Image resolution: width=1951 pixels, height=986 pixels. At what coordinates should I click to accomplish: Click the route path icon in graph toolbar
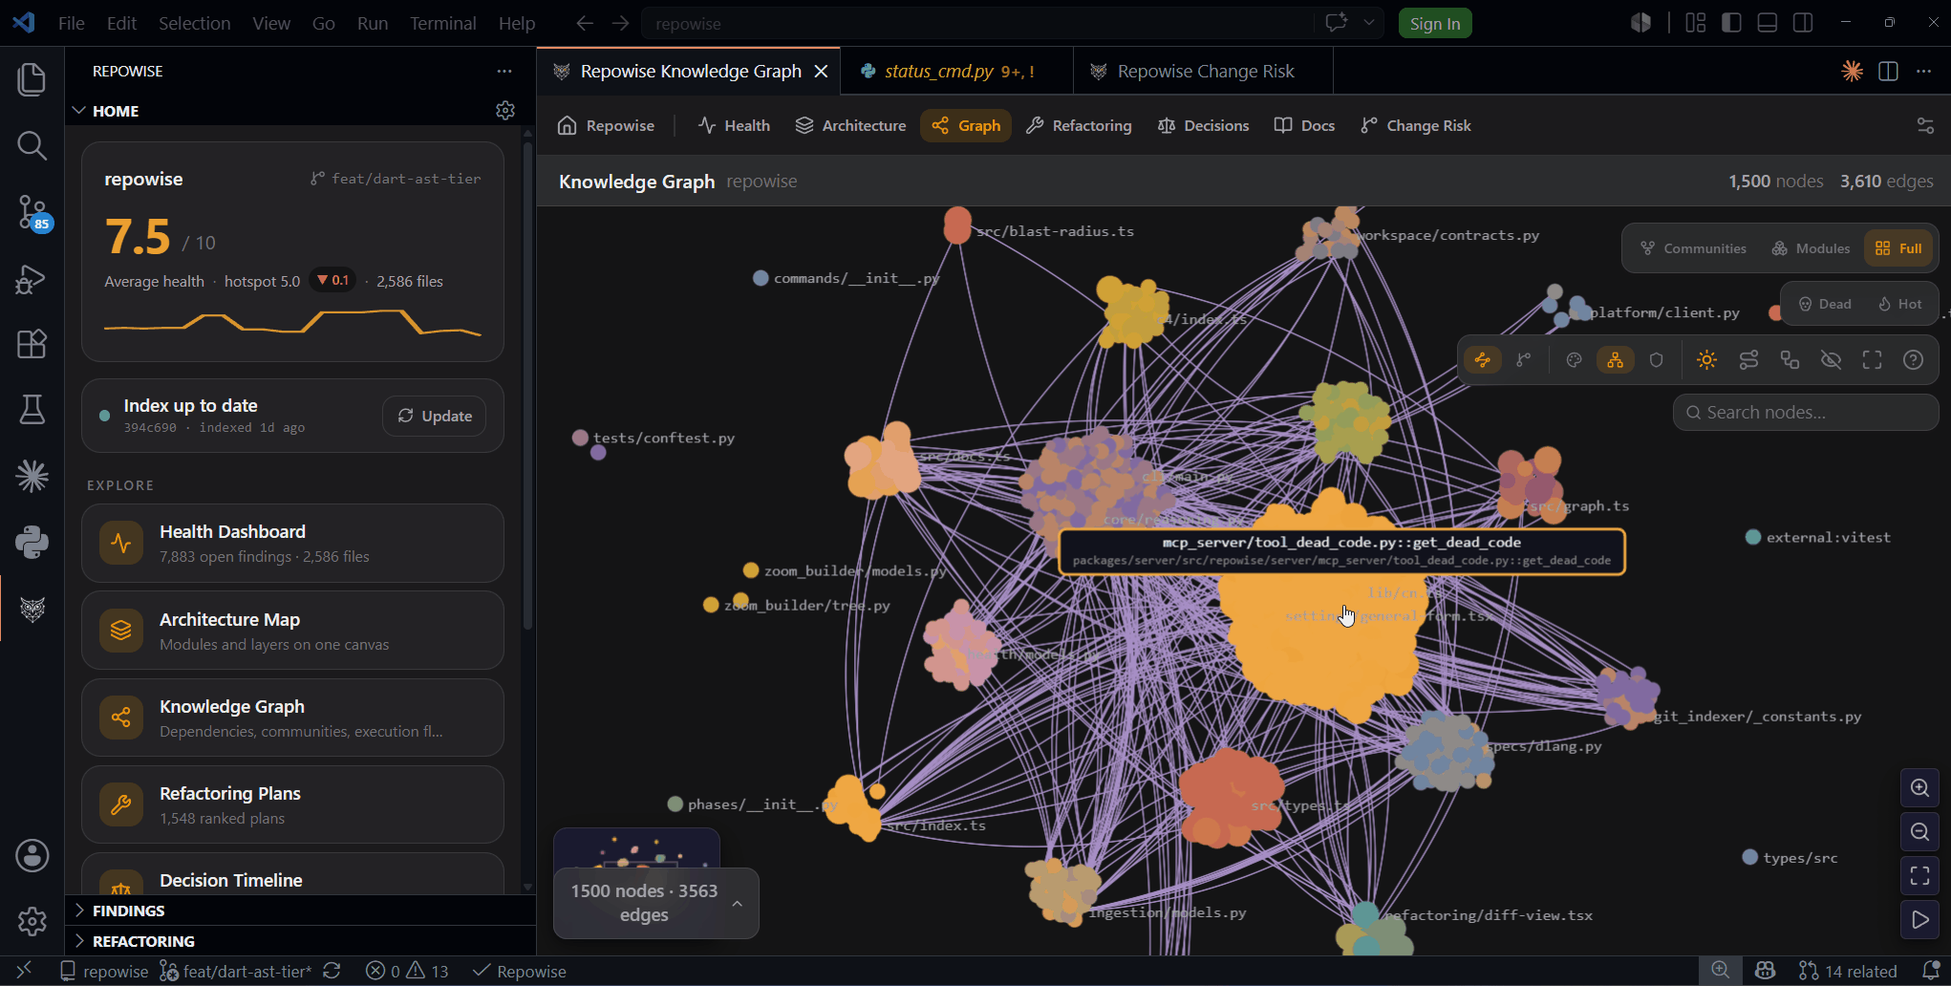1748,360
